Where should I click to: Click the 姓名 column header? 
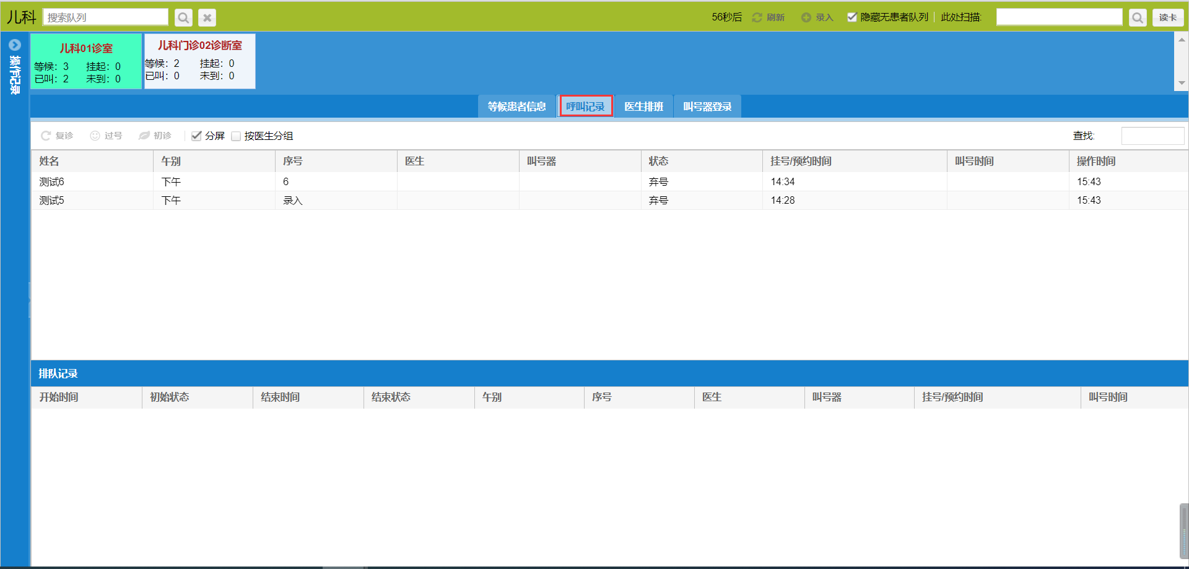click(92, 161)
